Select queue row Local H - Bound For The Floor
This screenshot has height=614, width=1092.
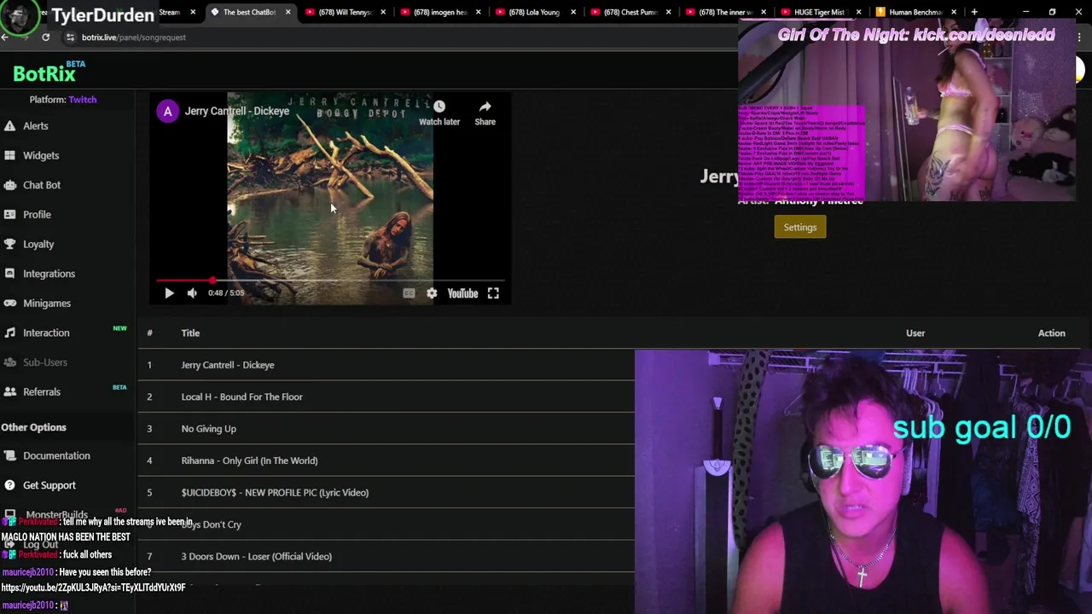(386, 397)
